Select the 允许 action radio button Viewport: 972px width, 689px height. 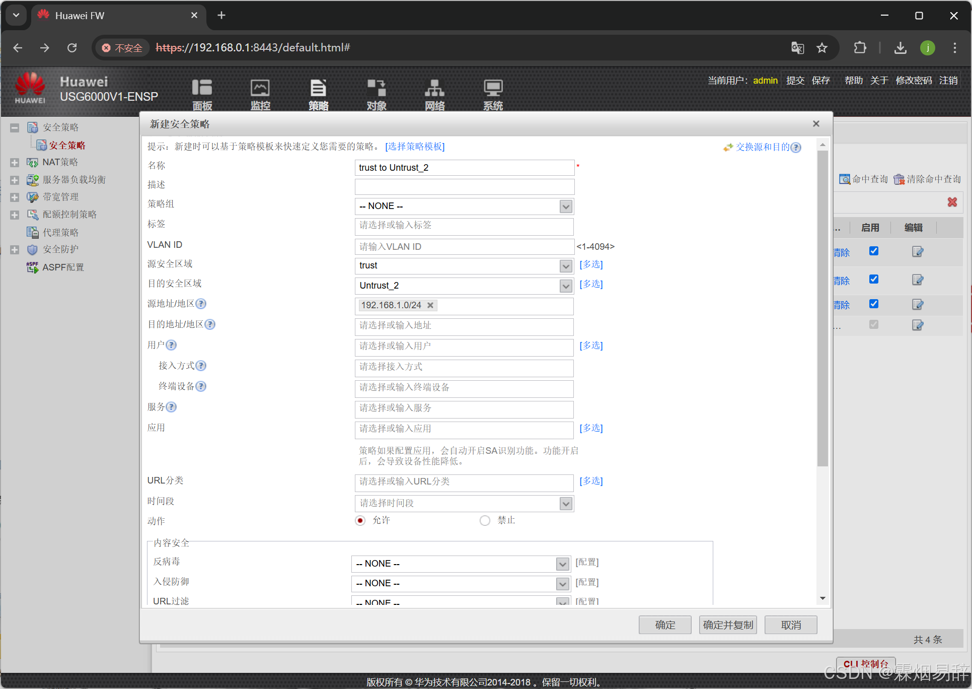pyautogui.click(x=360, y=520)
